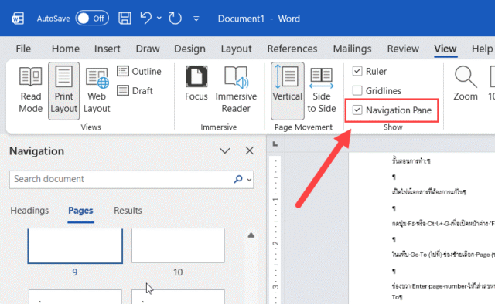Click the tab selector at ruler corner

tap(275, 144)
